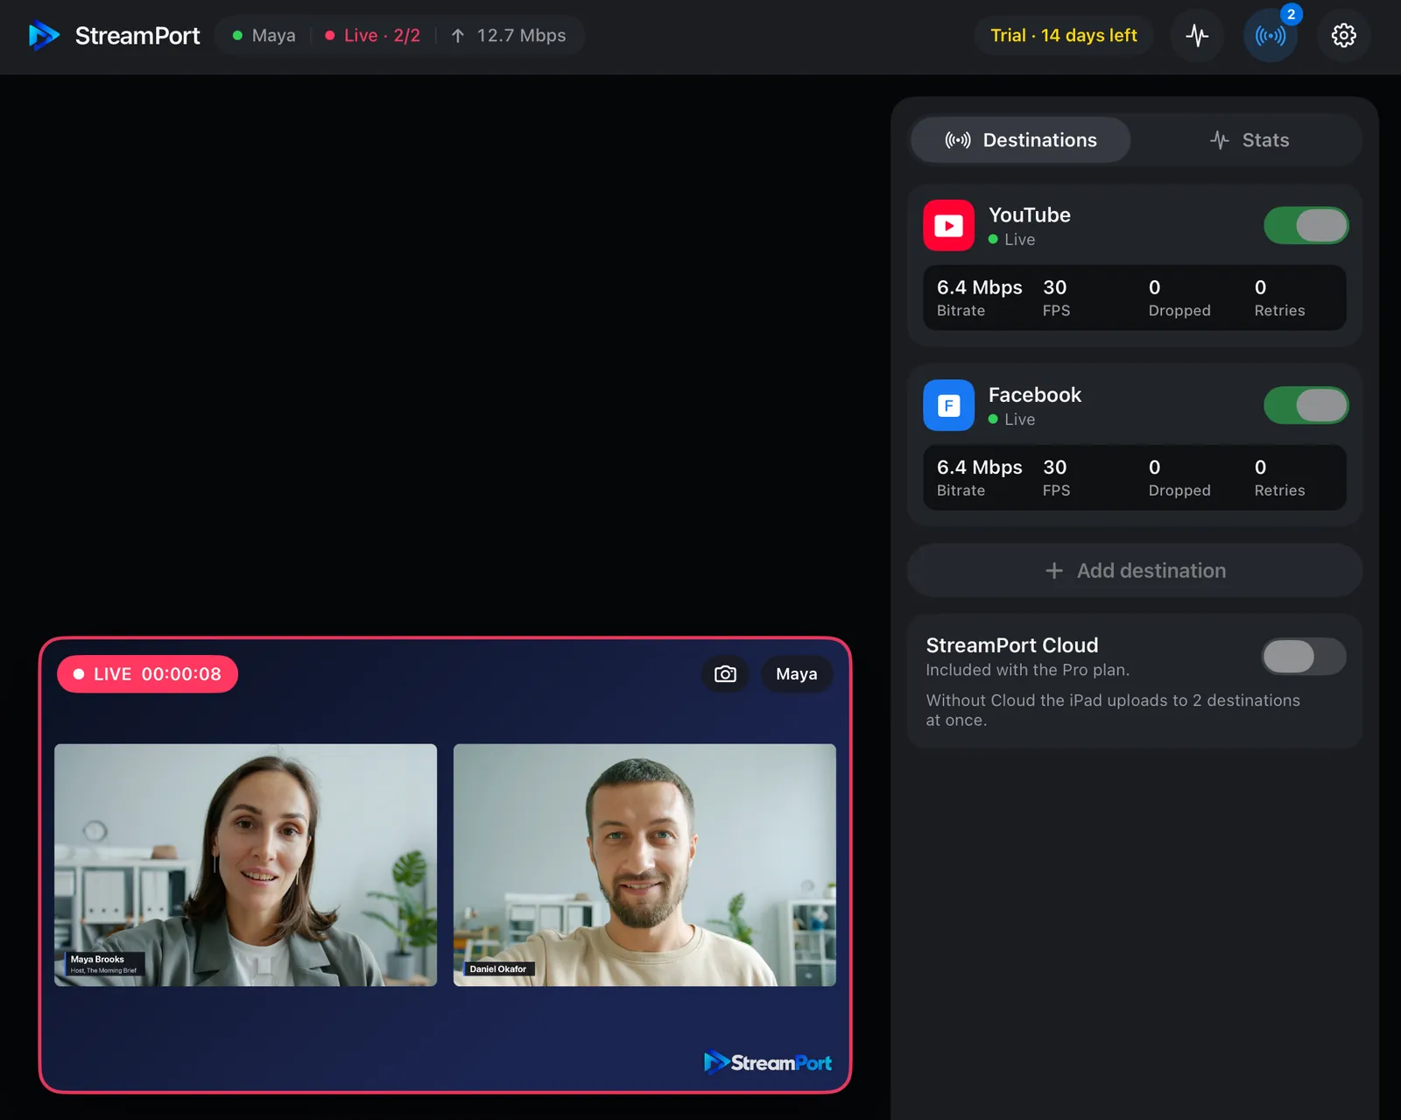Click the LIVE 00:00:08 indicator
Viewport: 1401px width, 1120px height.
point(148,674)
